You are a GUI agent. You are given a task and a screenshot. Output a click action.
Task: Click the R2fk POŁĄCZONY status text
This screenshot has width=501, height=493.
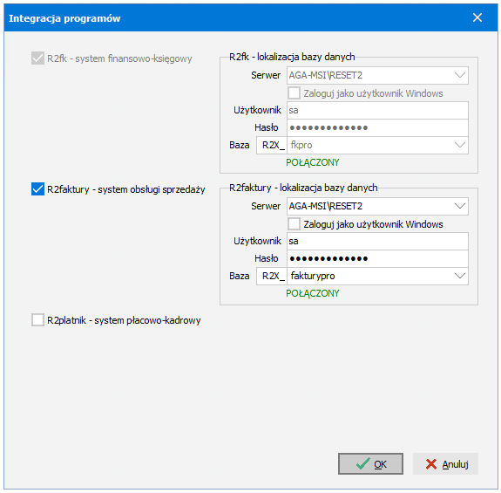click(x=313, y=162)
